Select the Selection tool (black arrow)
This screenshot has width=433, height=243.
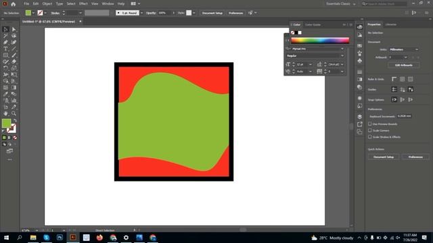pos(5,30)
